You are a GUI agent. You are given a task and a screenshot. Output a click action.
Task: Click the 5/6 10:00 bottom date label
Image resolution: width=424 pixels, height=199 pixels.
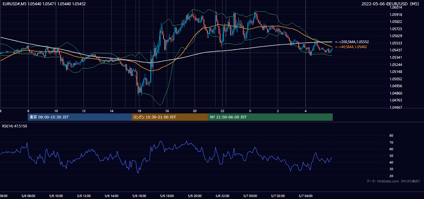[x=56, y=196]
